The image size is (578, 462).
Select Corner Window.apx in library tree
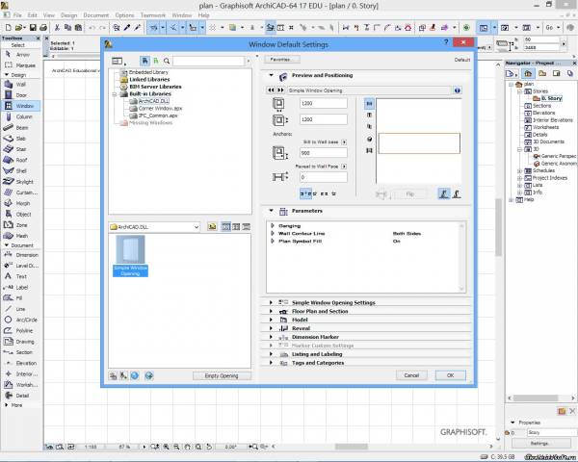pyautogui.click(x=160, y=109)
